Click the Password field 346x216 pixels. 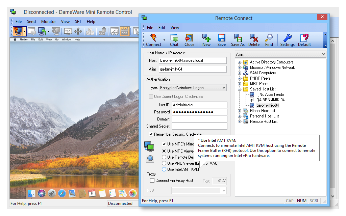tap(199, 112)
